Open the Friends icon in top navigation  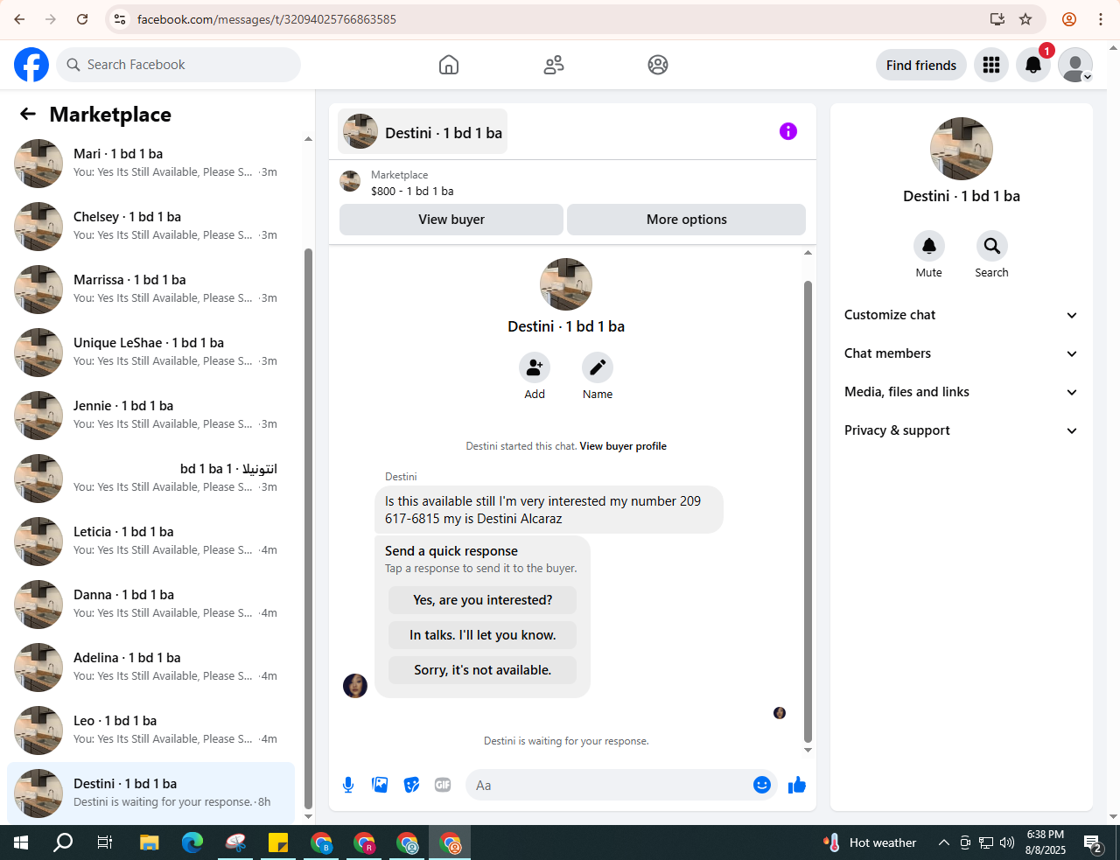tap(554, 65)
